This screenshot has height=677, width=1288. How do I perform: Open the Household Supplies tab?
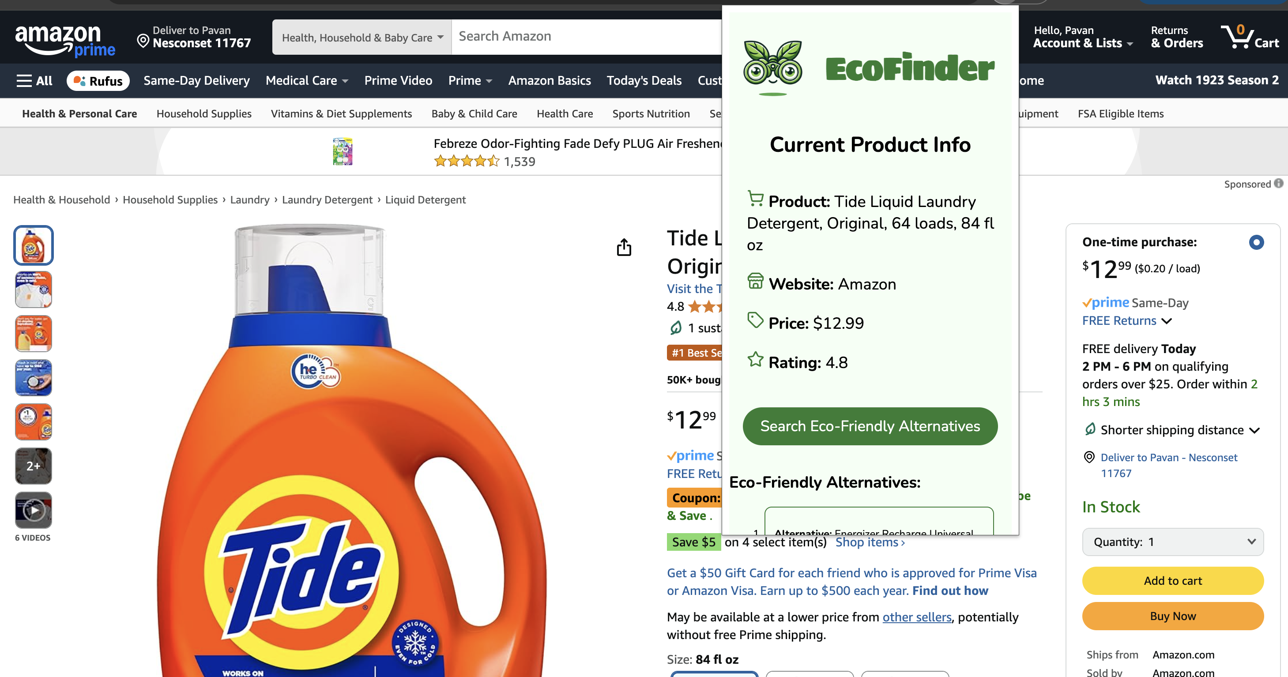point(203,113)
